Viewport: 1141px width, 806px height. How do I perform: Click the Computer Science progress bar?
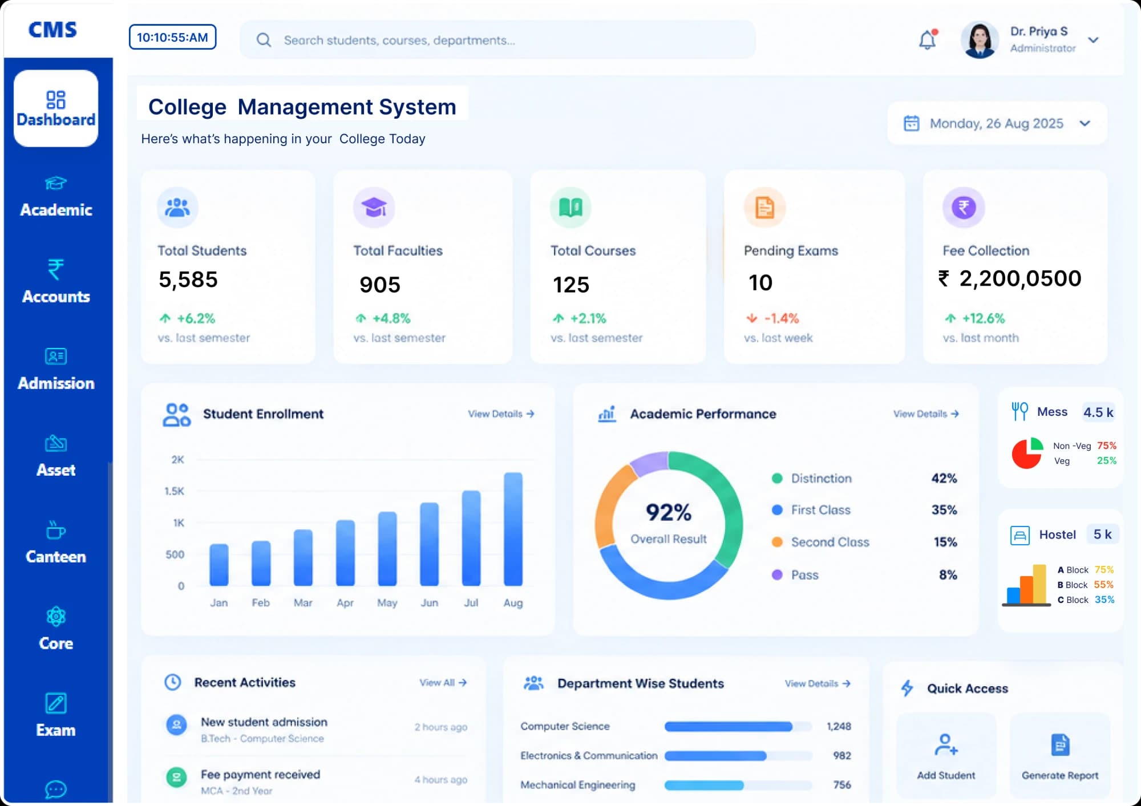(738, 726)
